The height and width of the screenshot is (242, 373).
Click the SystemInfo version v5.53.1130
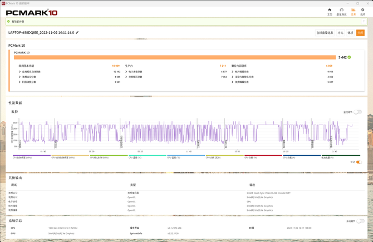(173, 234)
